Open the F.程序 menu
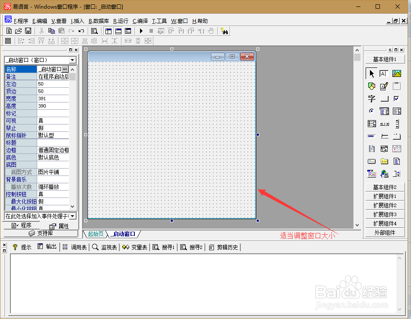The width and height of the screenshot is (411, 319). point(21,21)
